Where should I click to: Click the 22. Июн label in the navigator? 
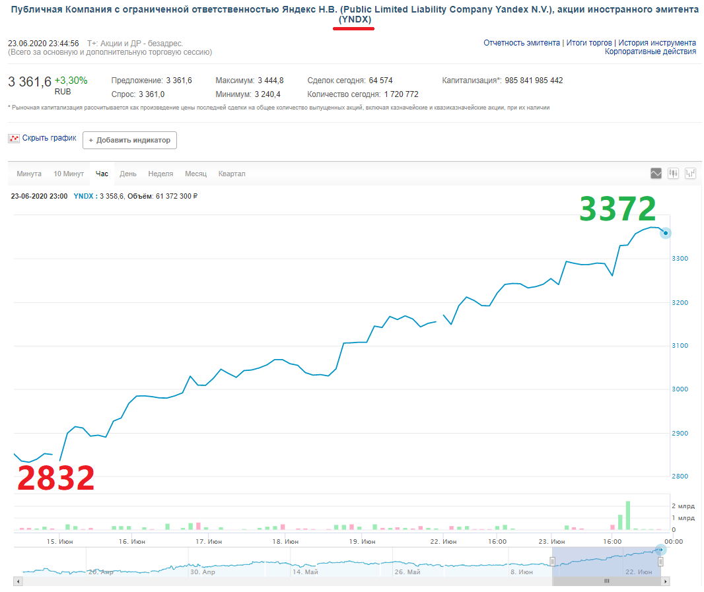coord(639,572)
